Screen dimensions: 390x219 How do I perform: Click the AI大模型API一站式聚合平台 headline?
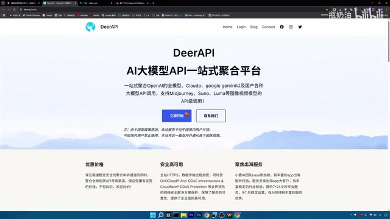(x=194, y=71)
